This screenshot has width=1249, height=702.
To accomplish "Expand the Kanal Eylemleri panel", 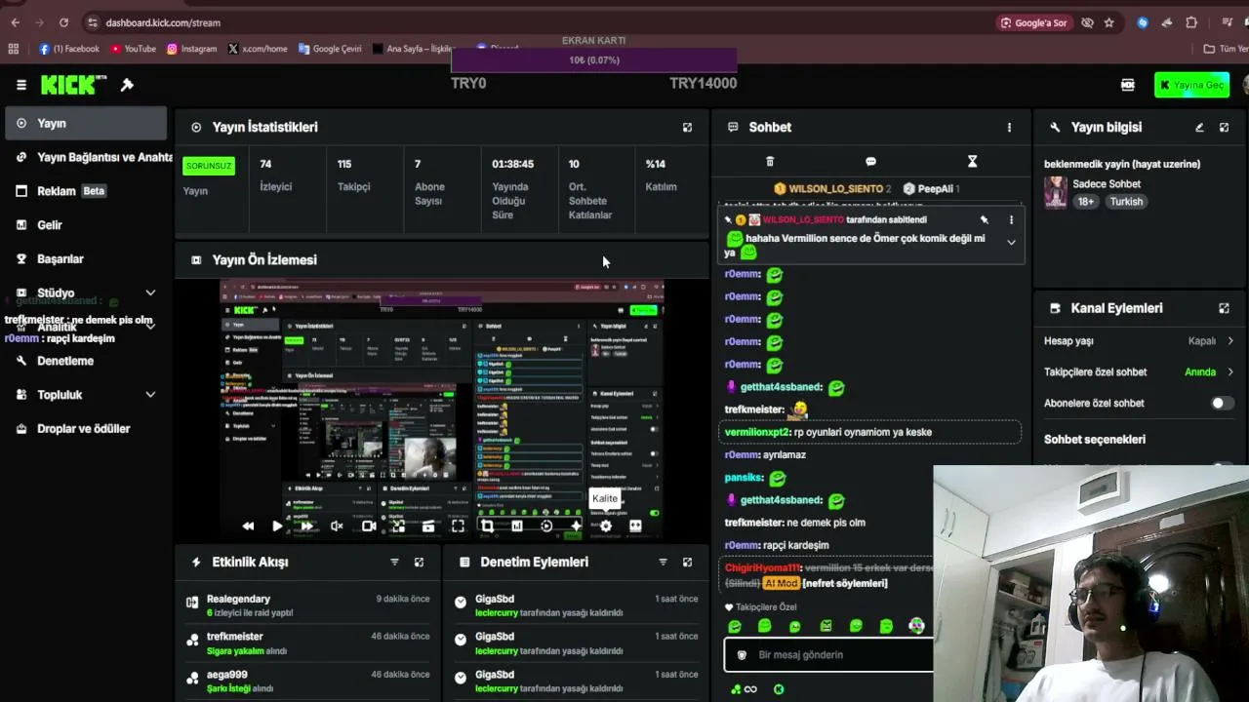I will 1224,308.
